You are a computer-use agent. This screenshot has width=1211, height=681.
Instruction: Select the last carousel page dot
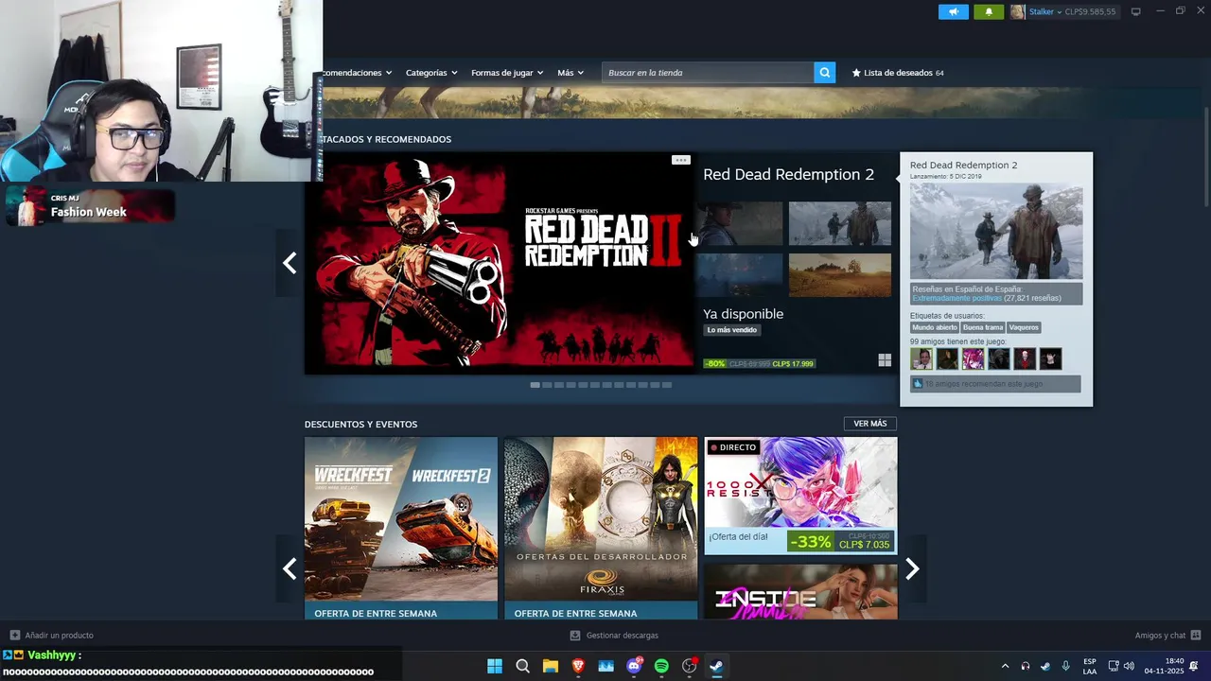[x=667, y=385]
